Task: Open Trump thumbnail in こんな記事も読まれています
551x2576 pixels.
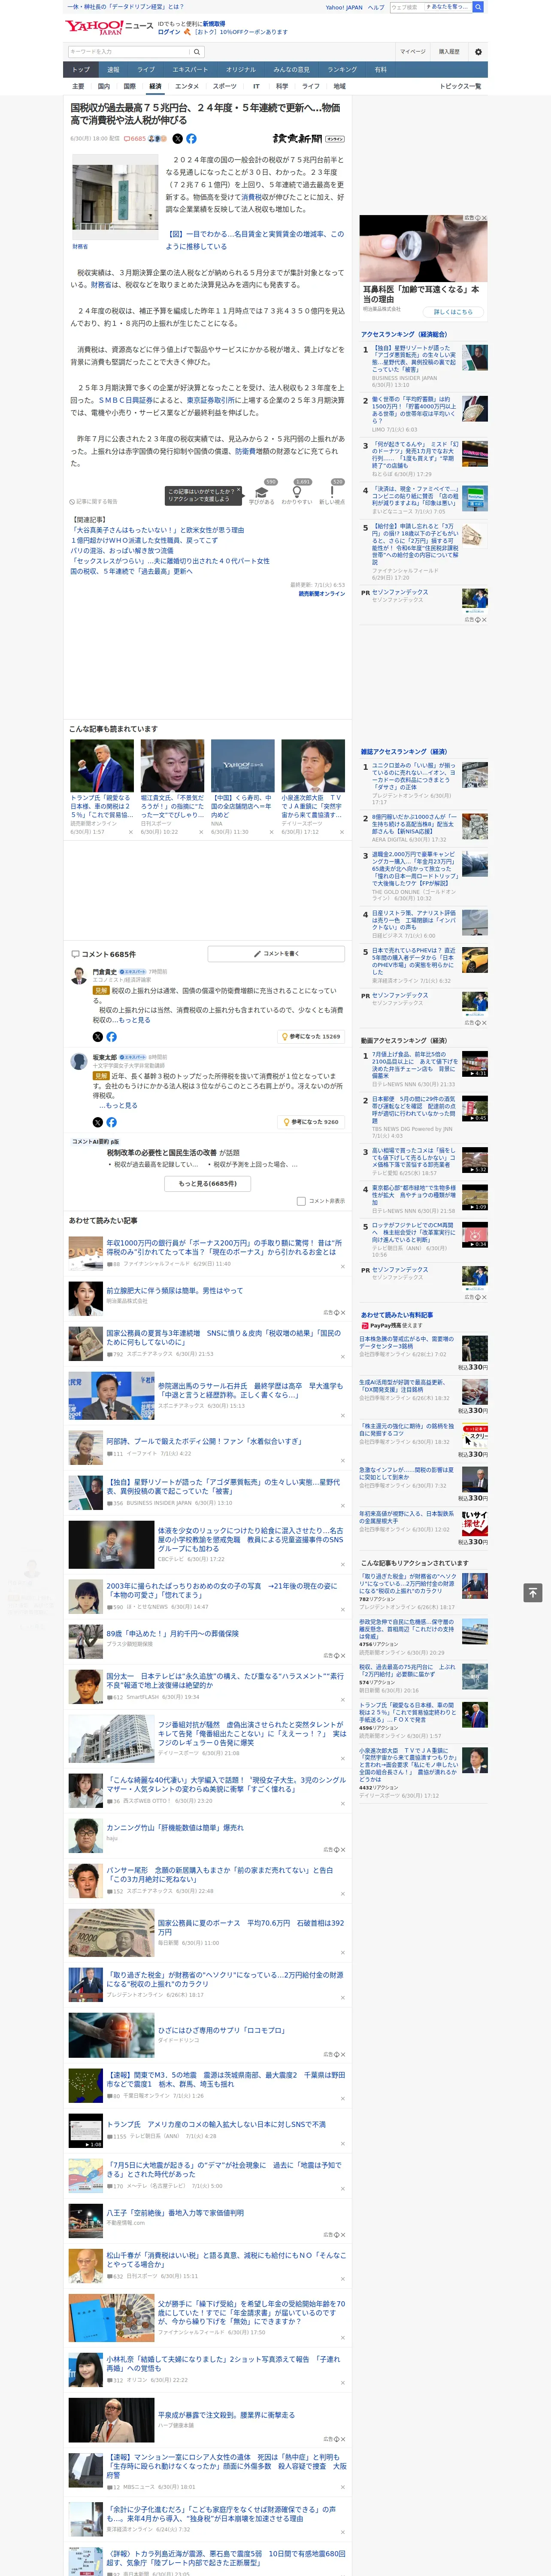Action: coord(102,766)
